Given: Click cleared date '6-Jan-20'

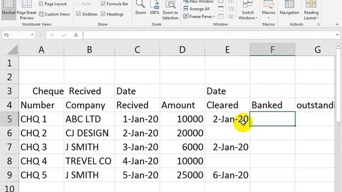Looking at the screenshot, I should pyautogui.click(x=227, y=175).
